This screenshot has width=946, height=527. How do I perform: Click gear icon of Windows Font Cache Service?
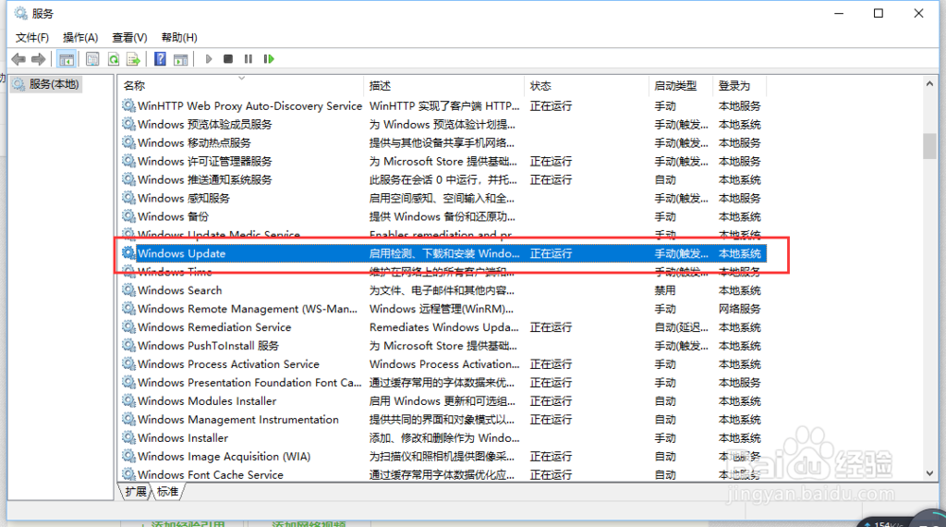pos(129,474)
